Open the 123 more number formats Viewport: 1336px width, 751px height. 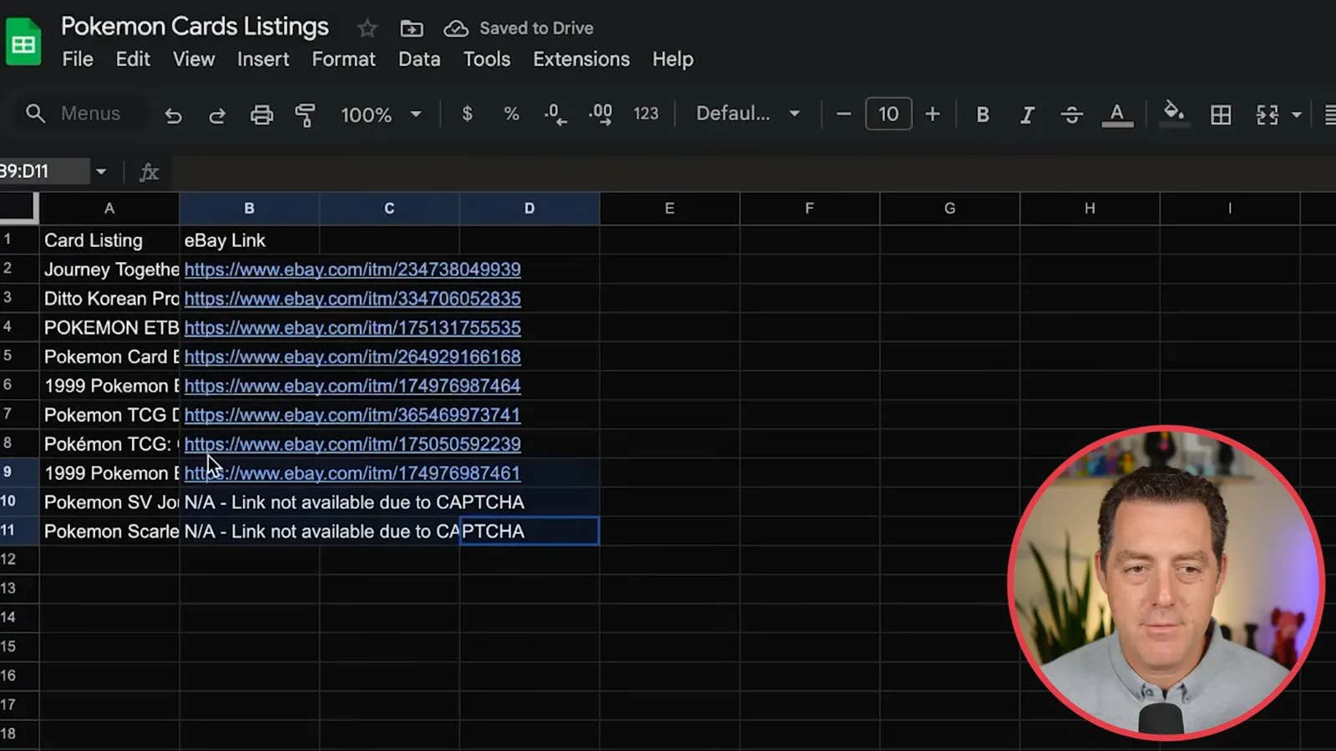point(645,113)
